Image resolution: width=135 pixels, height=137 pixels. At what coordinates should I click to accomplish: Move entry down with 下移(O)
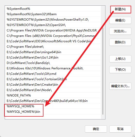(120, 70)
